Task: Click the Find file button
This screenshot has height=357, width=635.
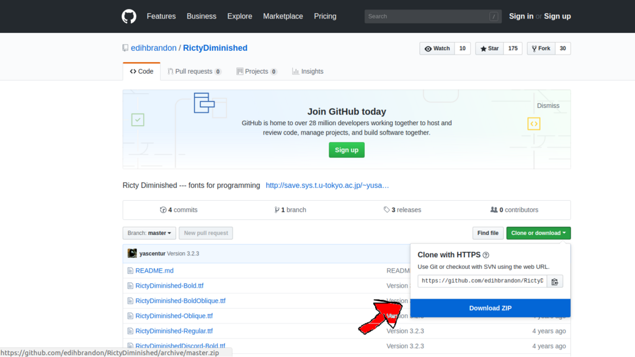Action: (x=487, y=233)
